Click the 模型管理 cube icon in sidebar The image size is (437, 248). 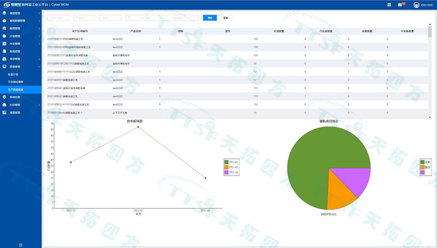coord(4,13)
